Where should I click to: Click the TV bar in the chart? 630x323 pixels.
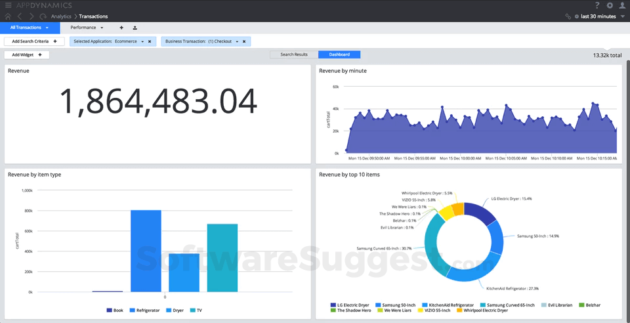[x=222, y=258]
